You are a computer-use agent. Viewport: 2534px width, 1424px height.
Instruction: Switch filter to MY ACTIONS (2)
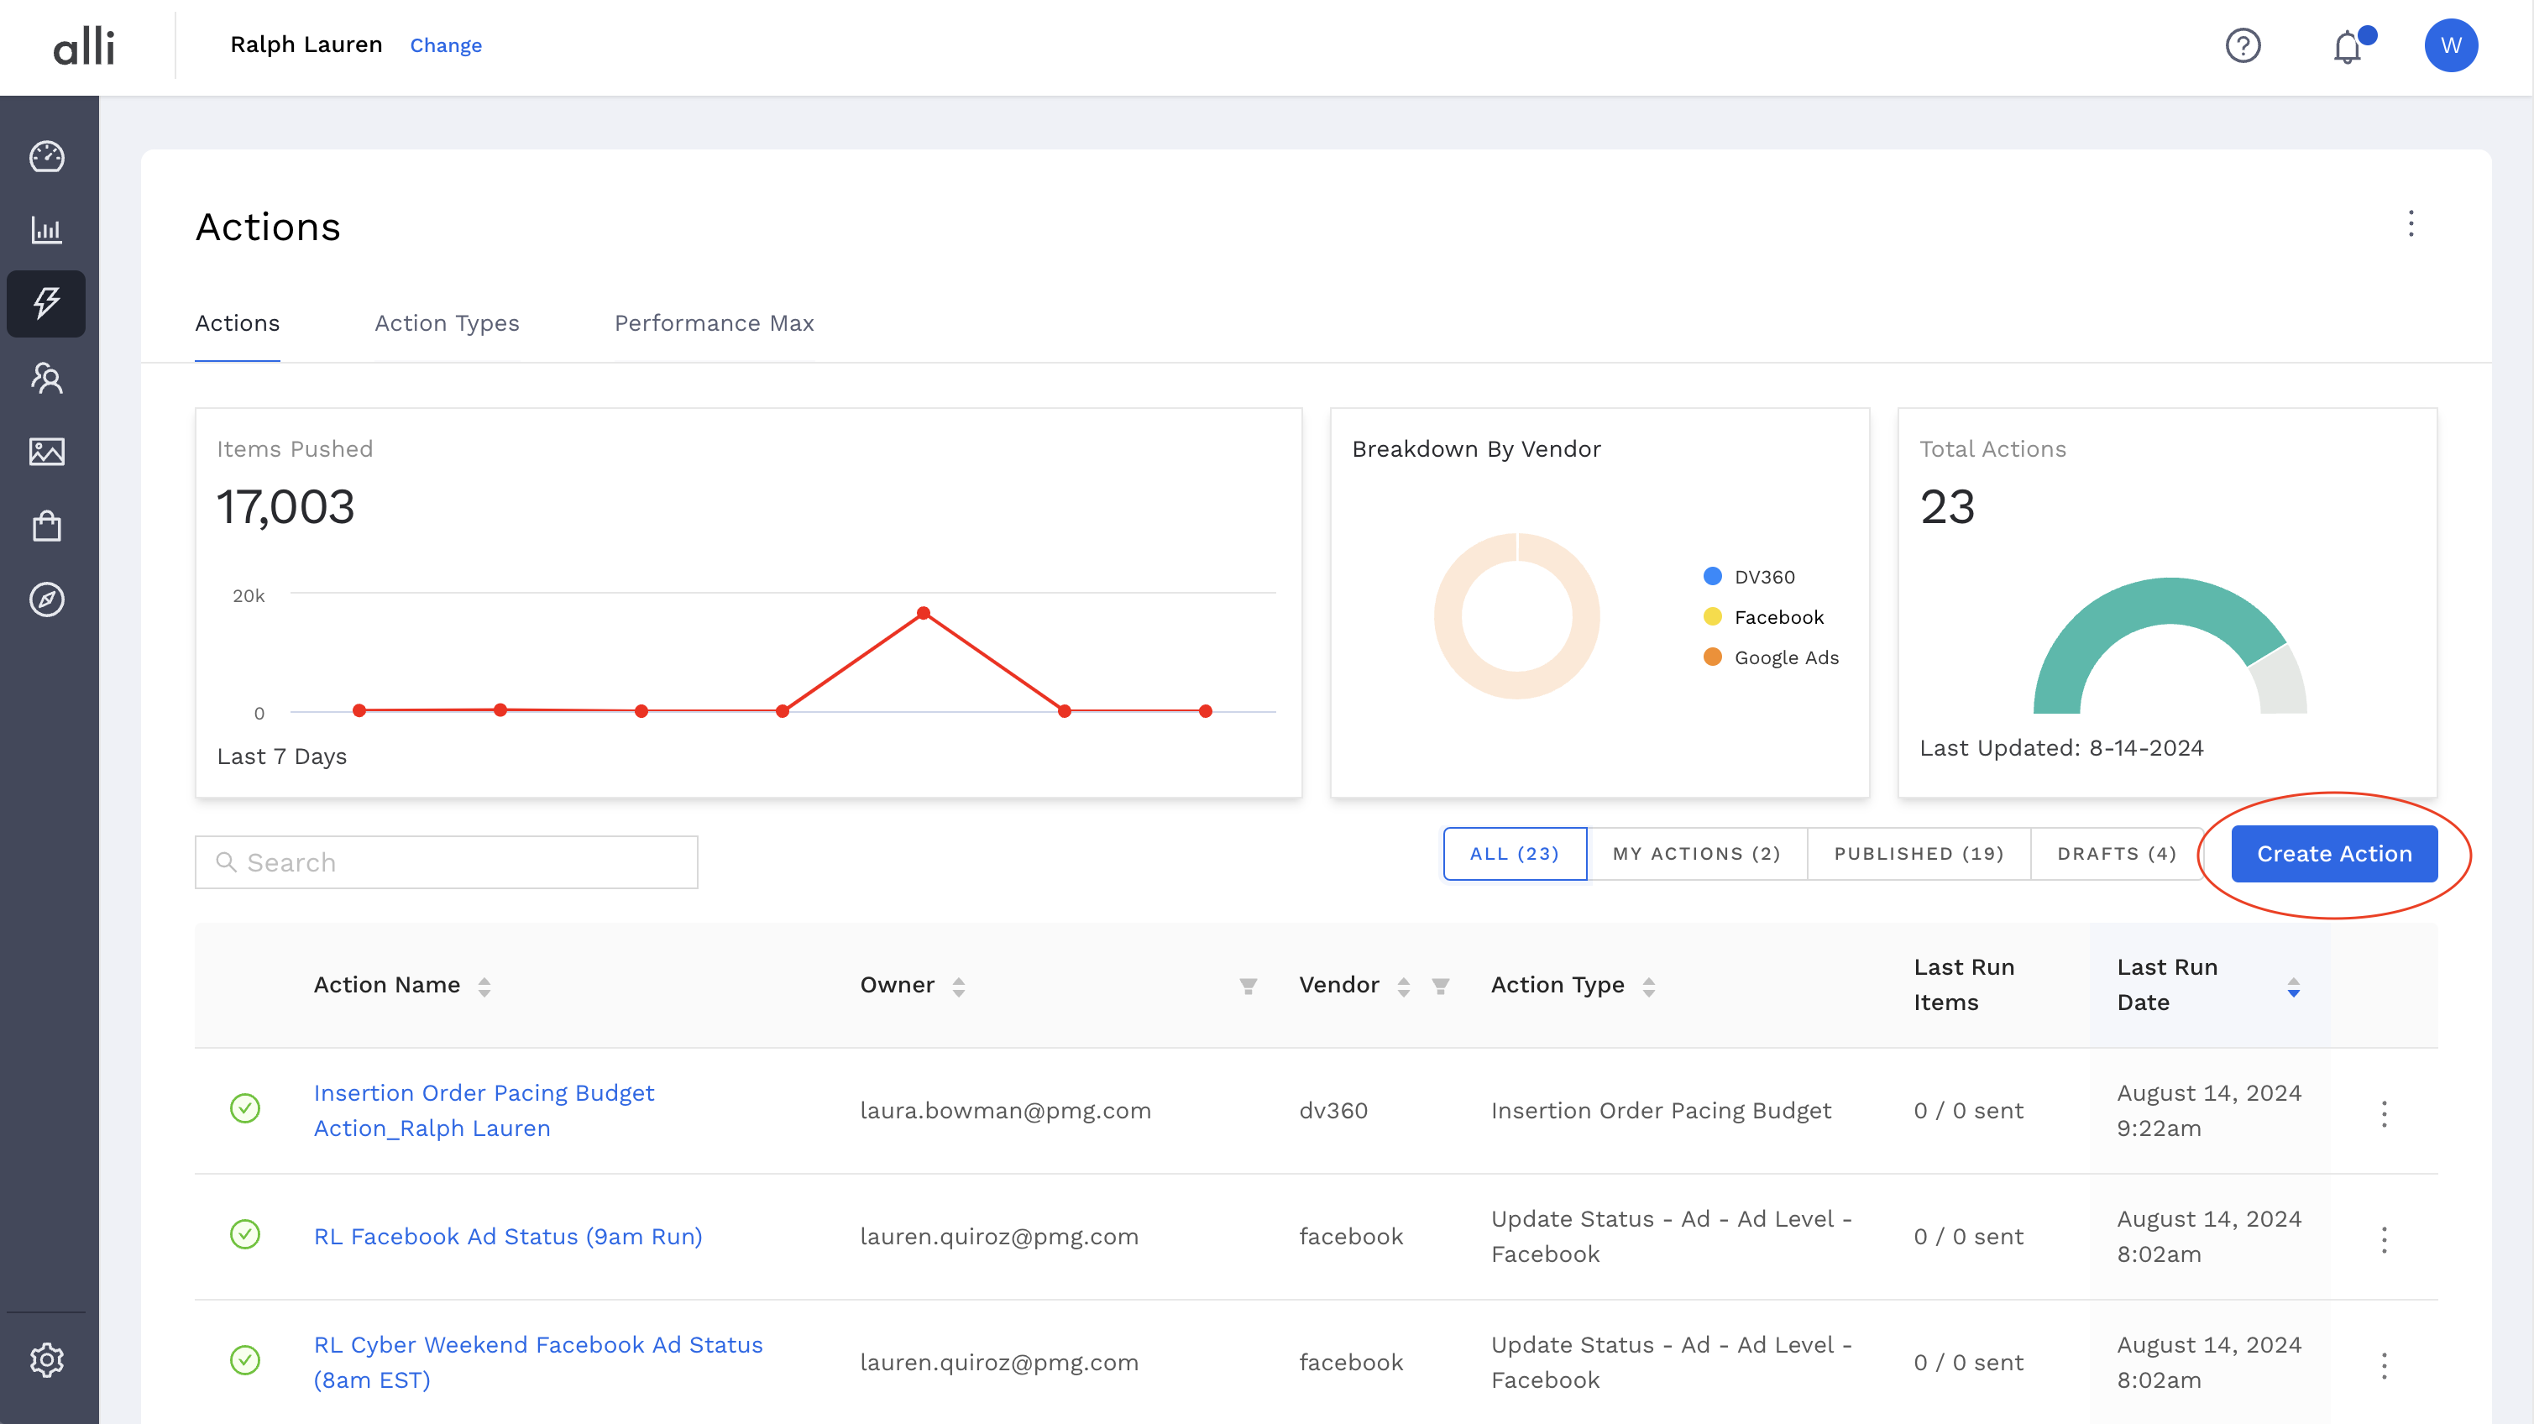point(1696,854)
